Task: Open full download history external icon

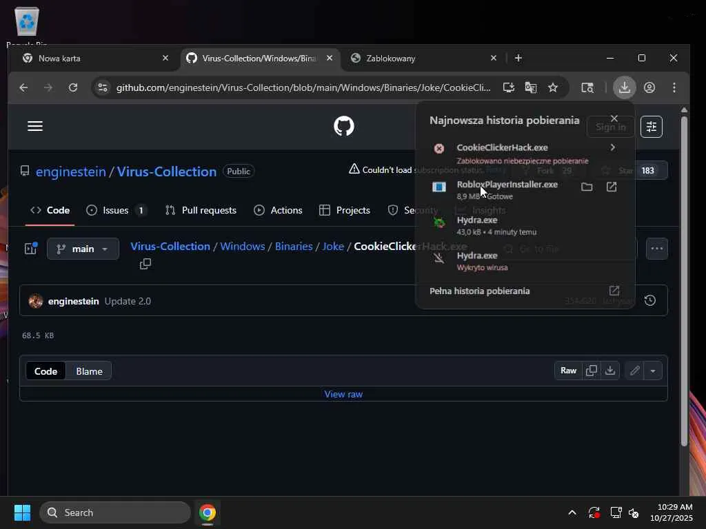Action: (614, 291)
